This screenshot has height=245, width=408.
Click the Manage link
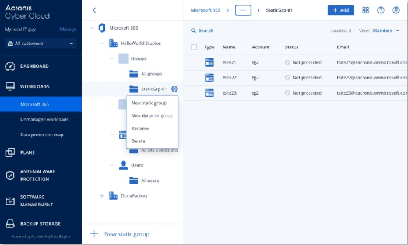point(68,29)
